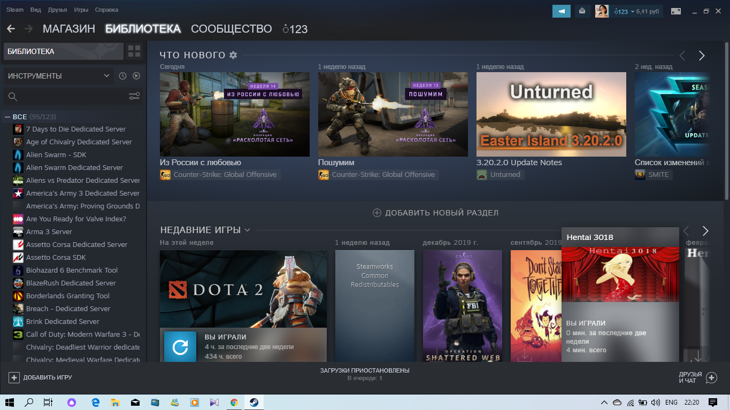730x410 pixels.
Task: Go to previous What's New items
Action: pyautogui.click(x=682, y=56)
